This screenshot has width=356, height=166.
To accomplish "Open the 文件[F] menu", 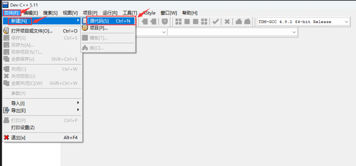I will 12,13.
